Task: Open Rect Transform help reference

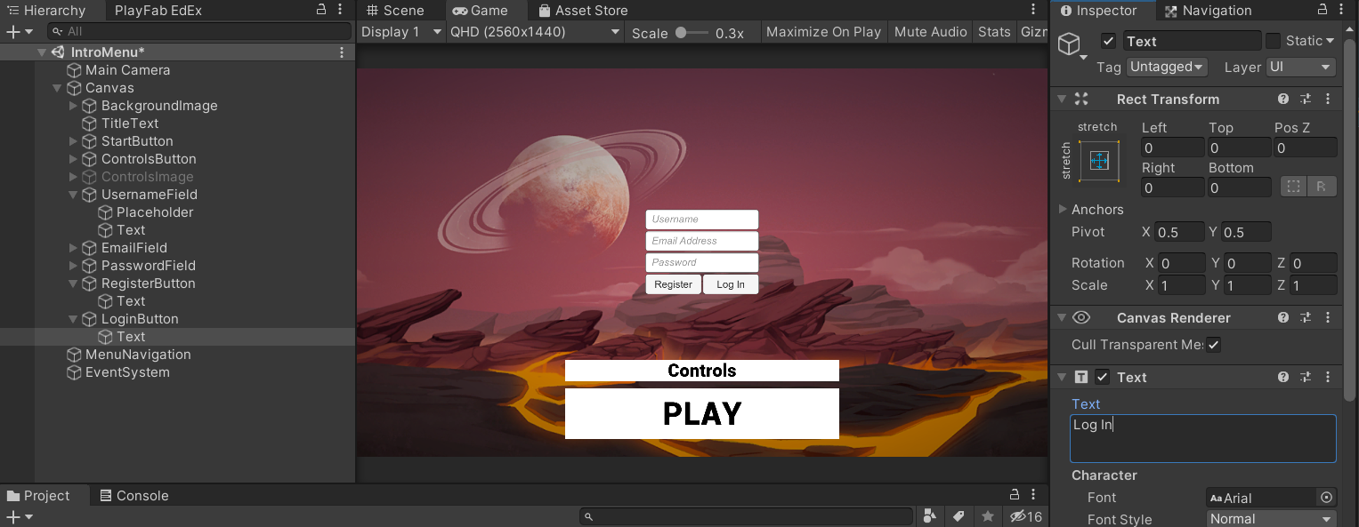Action: pyautogui.click(x=1283, y=100)
